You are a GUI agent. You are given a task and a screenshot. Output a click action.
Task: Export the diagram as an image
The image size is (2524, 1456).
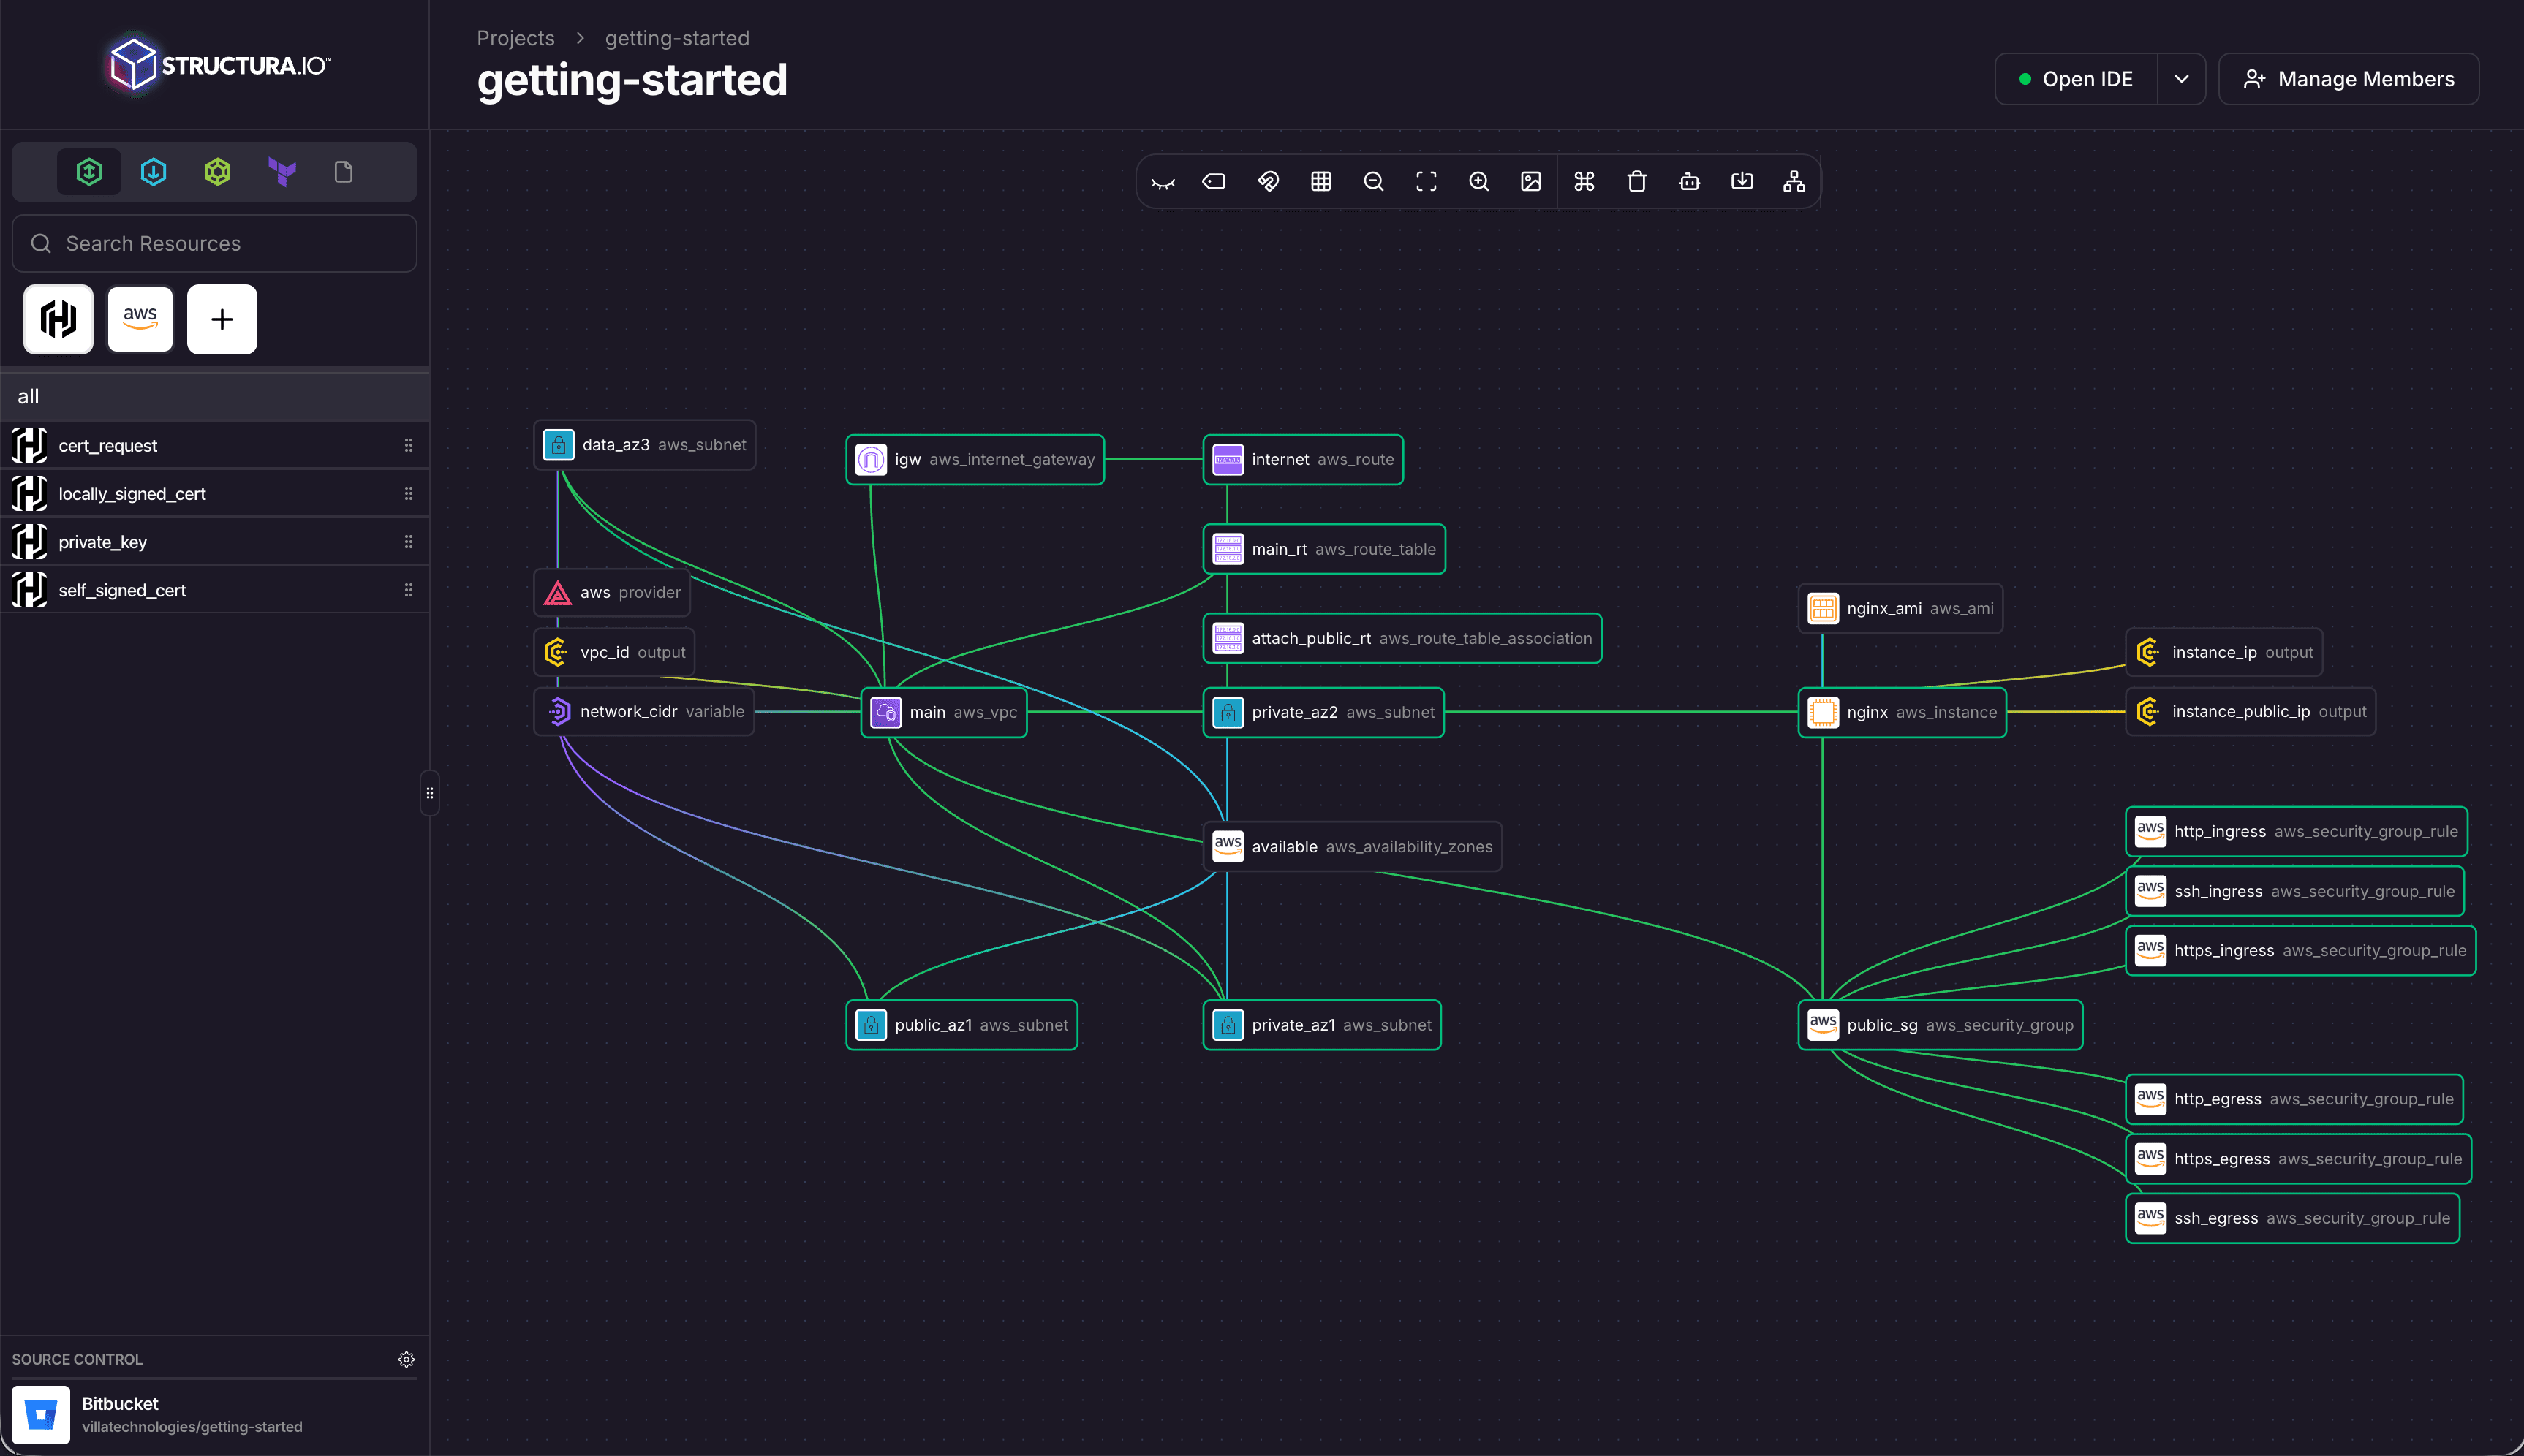[1531, 181]
